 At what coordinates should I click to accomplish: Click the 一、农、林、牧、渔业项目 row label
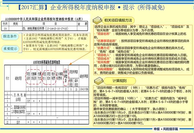18,97
